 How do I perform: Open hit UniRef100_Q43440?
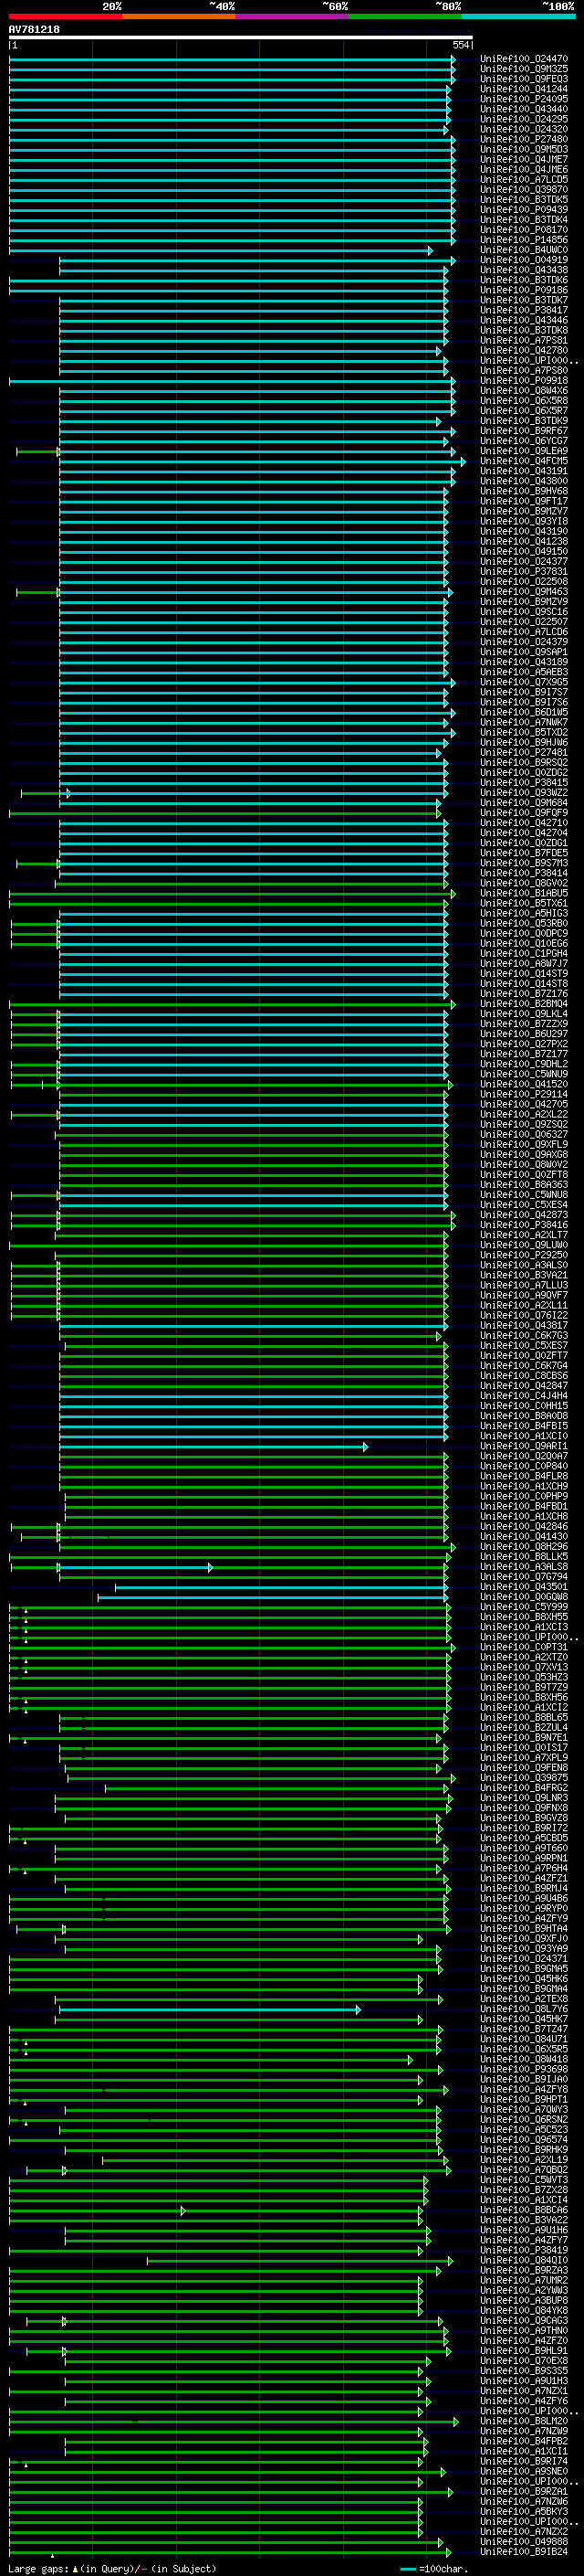click(524, 109)
